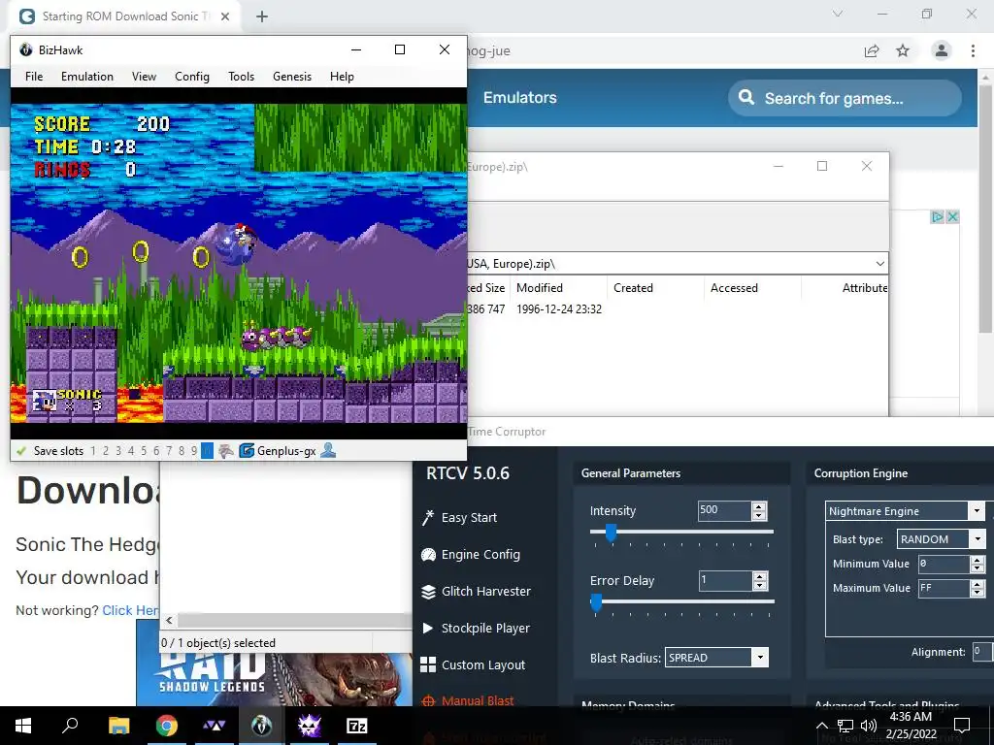
Task: Click the Search for games field
Action: (845, 98)
